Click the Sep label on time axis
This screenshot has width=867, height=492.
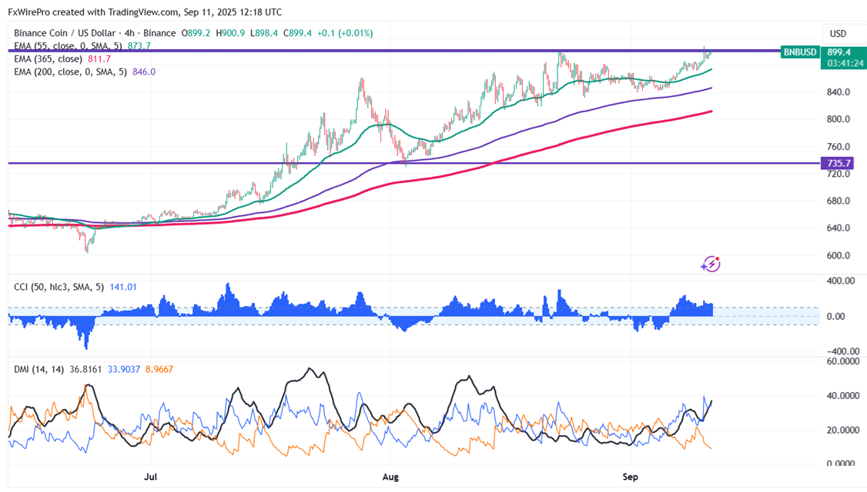coord(630,477)
